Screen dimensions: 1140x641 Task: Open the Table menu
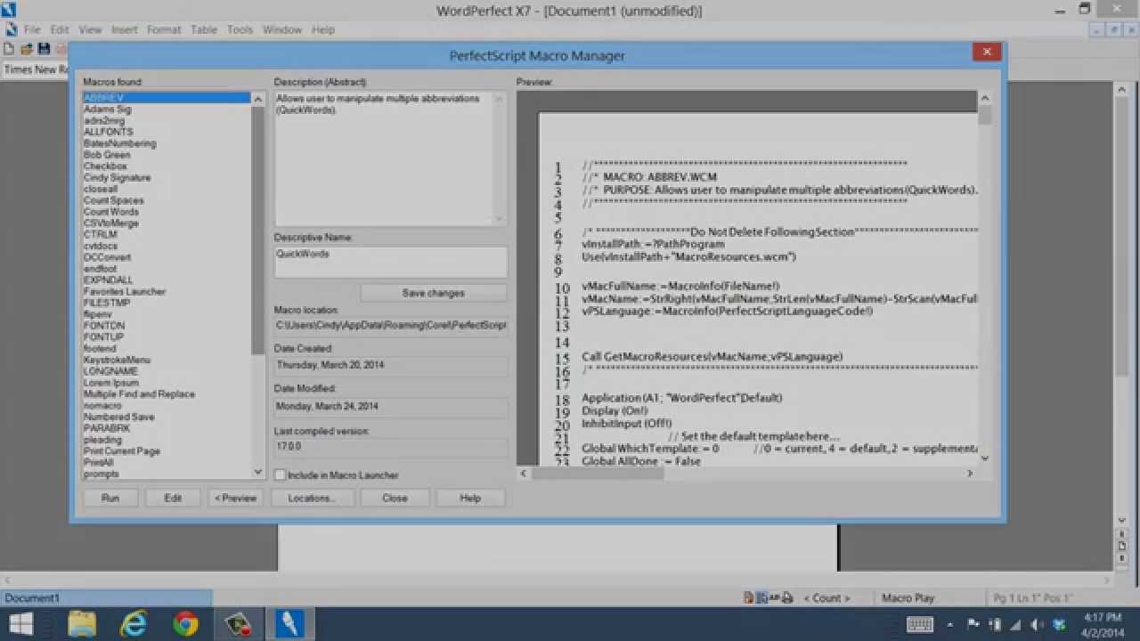tap(204, 29)
